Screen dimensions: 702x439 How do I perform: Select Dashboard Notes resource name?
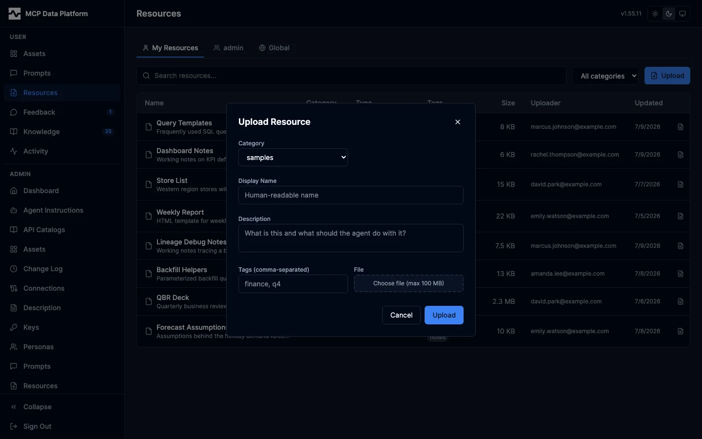tap(185, 151)
